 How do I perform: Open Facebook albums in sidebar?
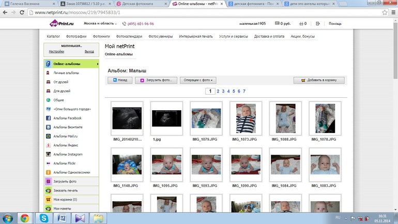click(67, 118)
